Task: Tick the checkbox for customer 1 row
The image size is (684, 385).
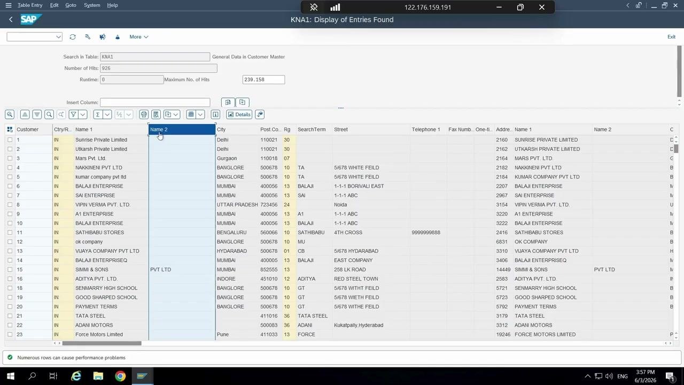Action: [x=10, y=140]
